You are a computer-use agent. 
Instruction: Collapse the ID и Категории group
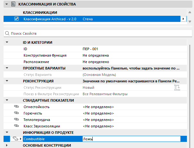7,42
